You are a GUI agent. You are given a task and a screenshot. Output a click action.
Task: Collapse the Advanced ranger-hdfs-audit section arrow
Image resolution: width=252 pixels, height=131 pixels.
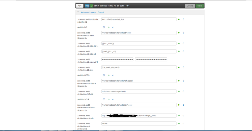pos(78,12)
